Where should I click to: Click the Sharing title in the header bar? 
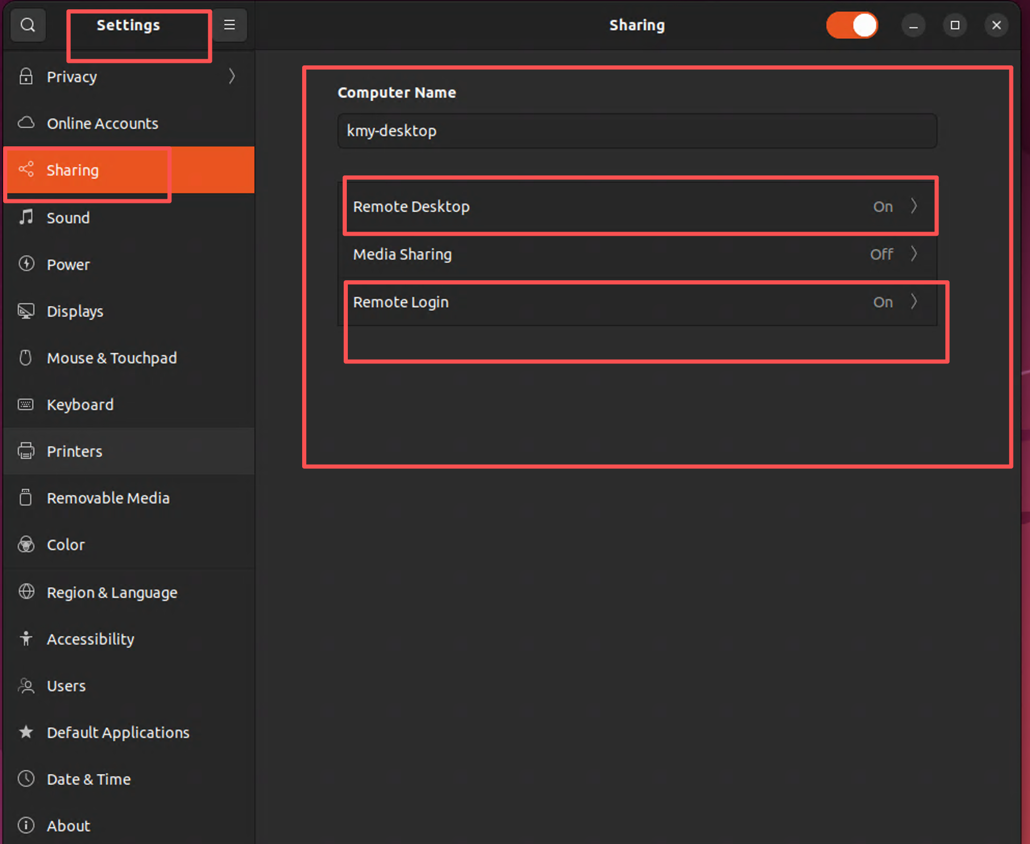[637, 25]
